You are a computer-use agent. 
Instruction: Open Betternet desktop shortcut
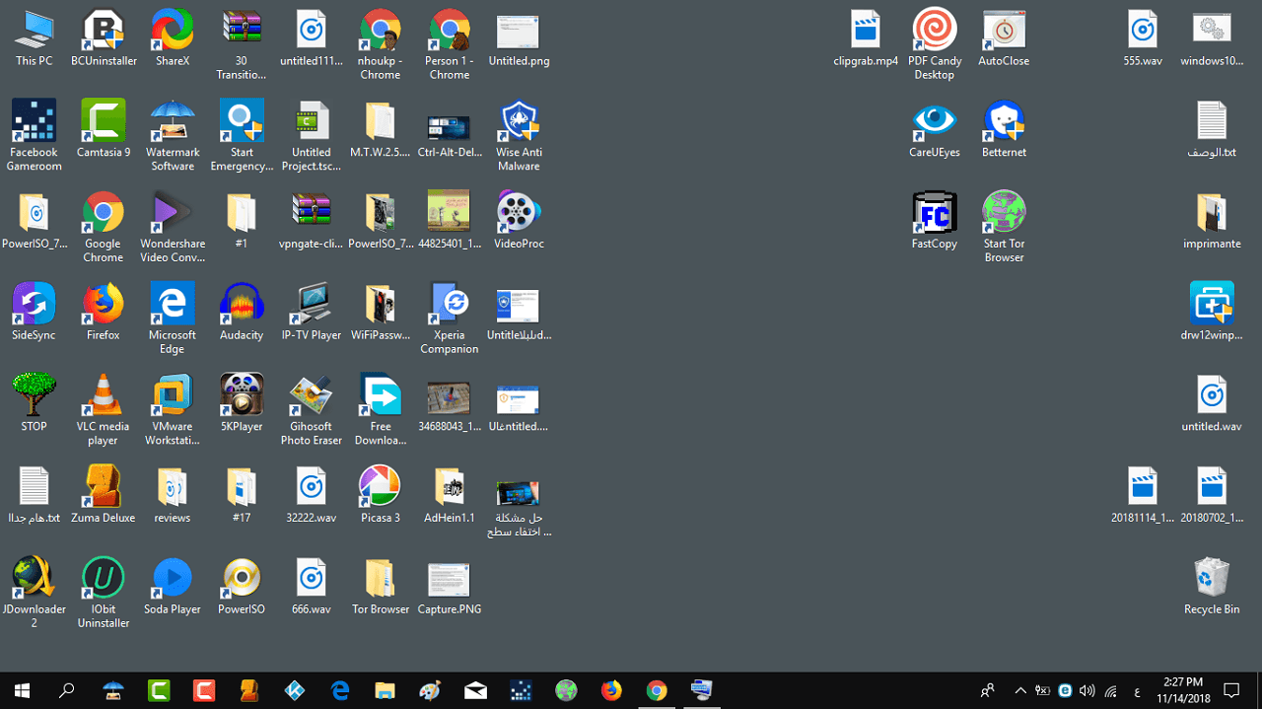tap(1004, 130)
